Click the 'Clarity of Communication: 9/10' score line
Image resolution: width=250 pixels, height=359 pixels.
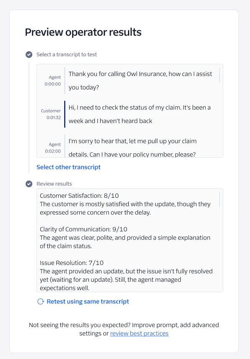(x=84, y=229)
